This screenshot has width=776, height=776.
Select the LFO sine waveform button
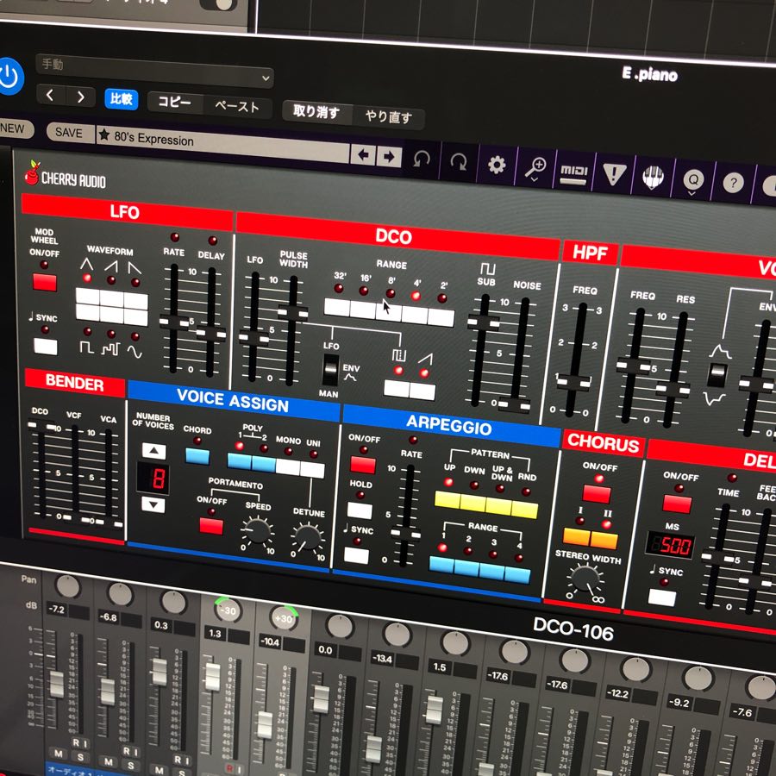click(135, 317)
